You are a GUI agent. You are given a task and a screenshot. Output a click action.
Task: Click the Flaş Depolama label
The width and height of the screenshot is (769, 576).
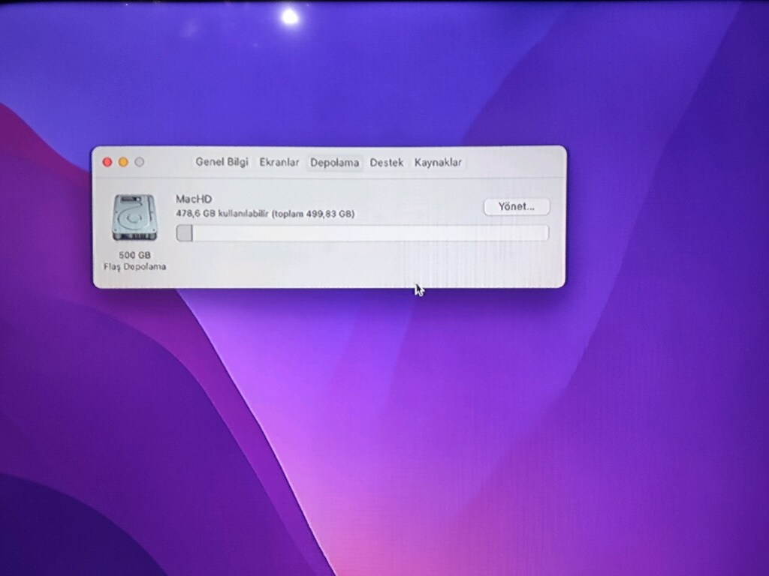point(134,267)
